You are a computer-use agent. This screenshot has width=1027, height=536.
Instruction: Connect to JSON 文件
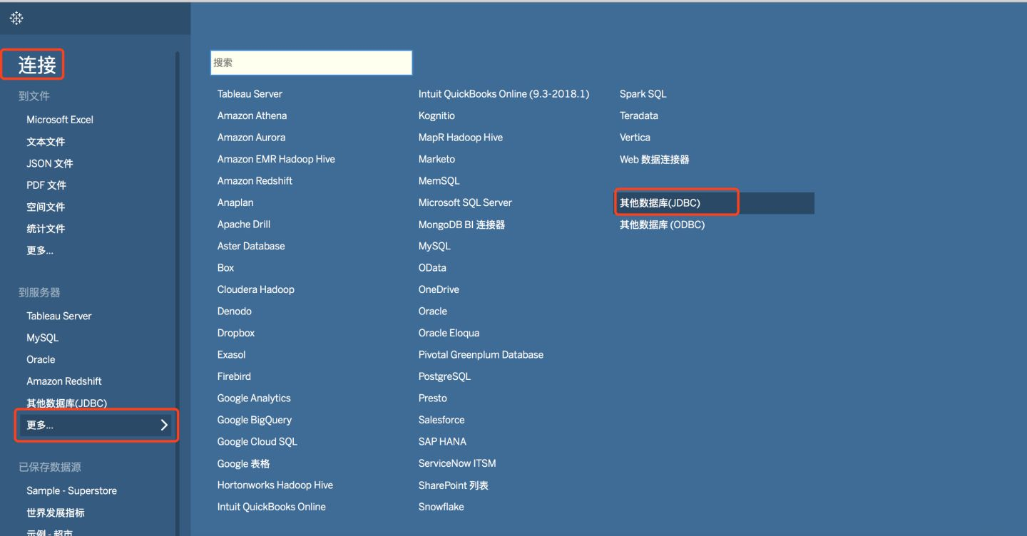pos(50,163)
